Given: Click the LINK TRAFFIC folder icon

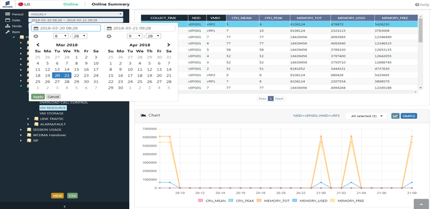Looking at the screenshot, I should coord(36,119).
